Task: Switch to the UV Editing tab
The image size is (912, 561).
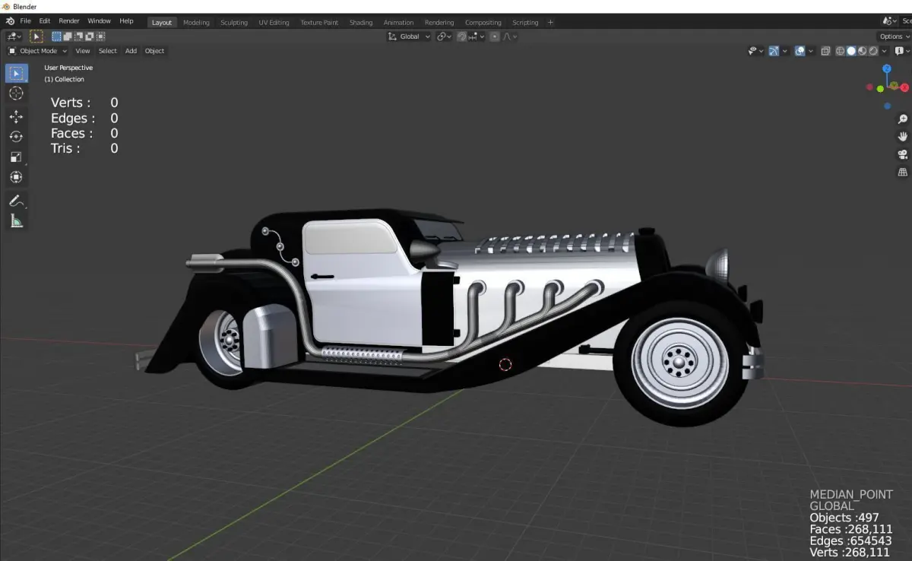Action: 274,23
